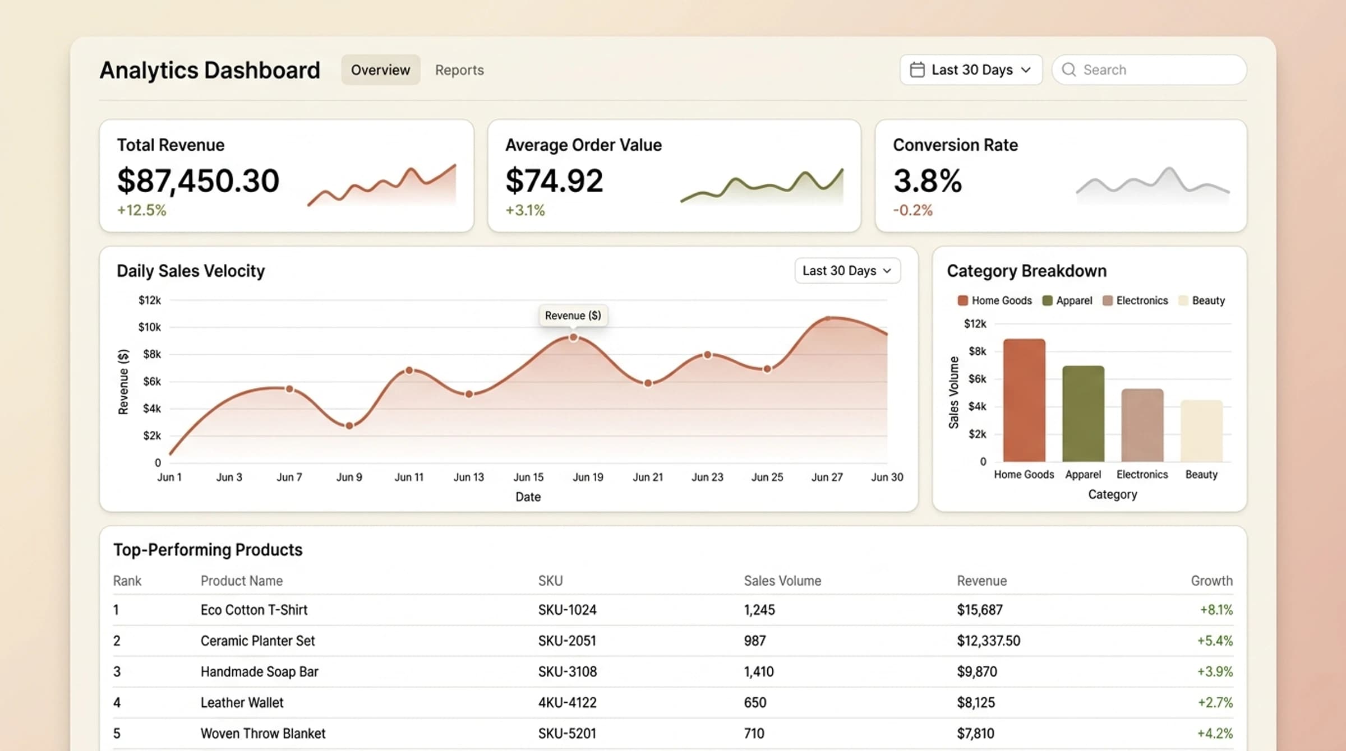Screen dimensions: 1346x751
Task: Sort by the Growth column header
Action: pos(1212,581)
